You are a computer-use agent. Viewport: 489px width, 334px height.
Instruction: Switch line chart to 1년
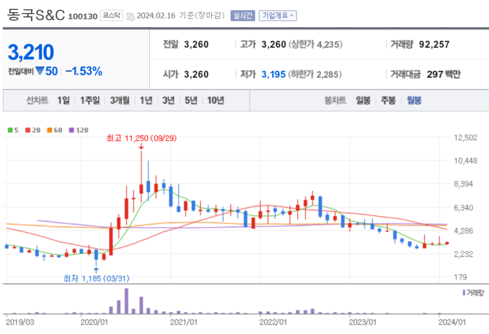tap(145, 100)
